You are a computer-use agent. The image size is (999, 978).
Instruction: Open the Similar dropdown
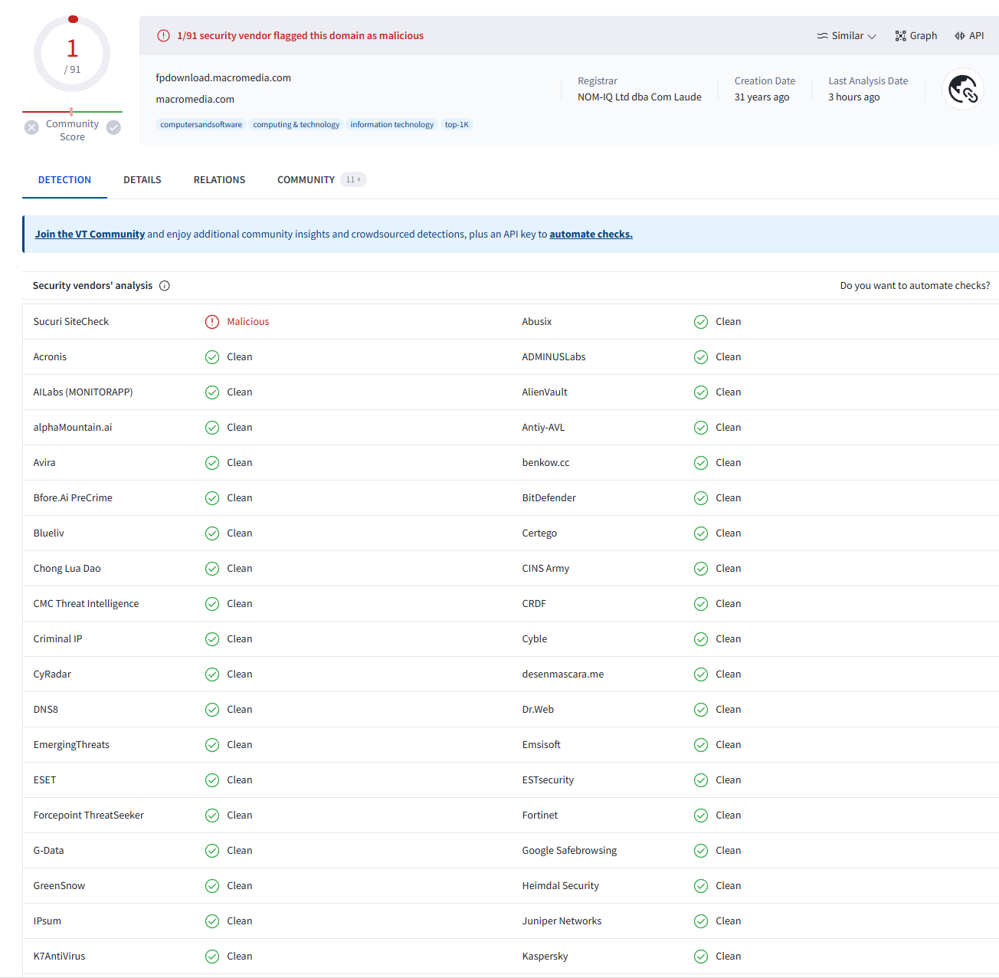click(x=846, y=36)
